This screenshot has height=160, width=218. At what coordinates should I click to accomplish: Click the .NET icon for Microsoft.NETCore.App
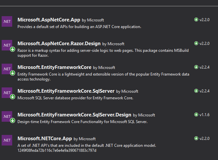(7, 140)
